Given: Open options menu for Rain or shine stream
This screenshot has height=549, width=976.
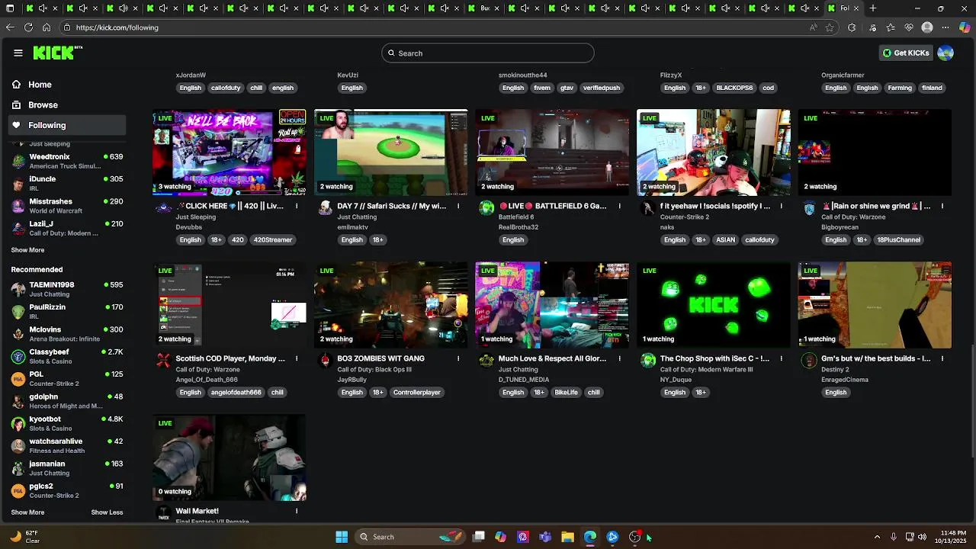Looking at the screenshot, I should click(x=942, y=206).
